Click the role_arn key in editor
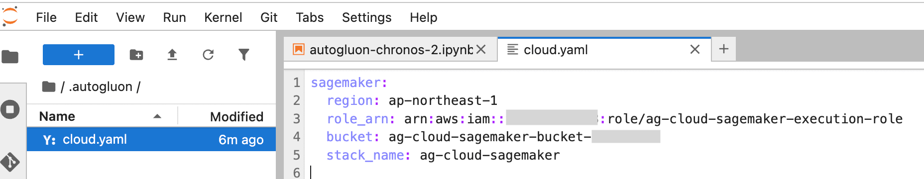The width and height of the screenshot is (924, 179). coord(357,119)
